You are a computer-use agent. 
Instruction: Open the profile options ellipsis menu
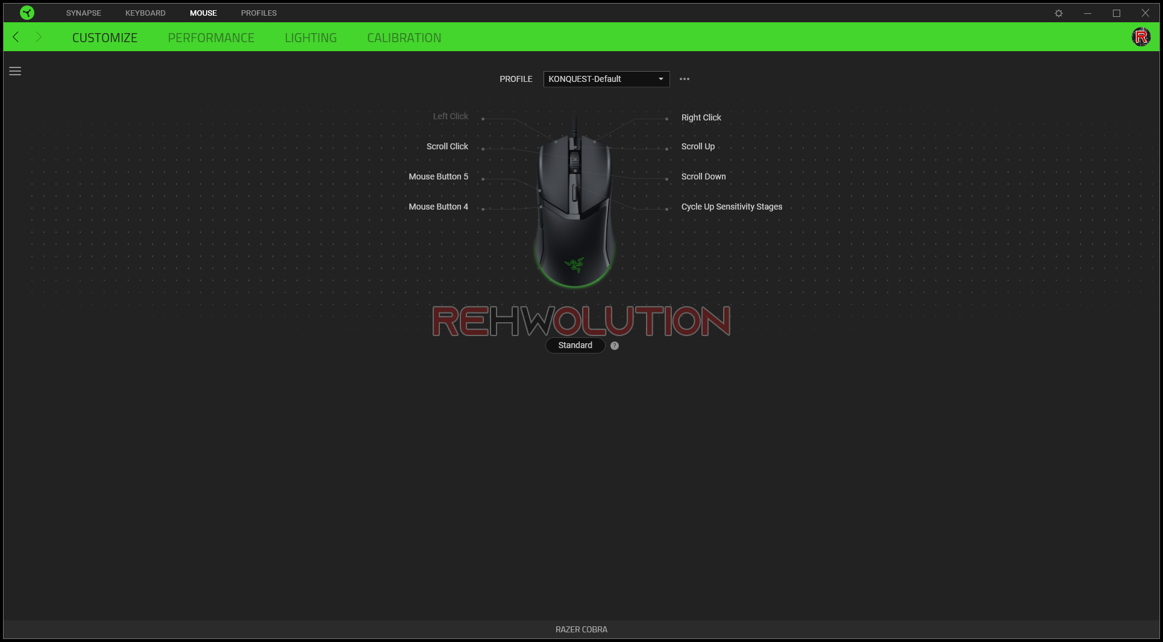pyautogui.click(x=684, y=79)
